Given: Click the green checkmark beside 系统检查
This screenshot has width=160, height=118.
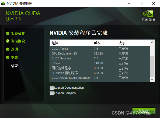Looking at the screenshot, I should (x=8, y=34).
